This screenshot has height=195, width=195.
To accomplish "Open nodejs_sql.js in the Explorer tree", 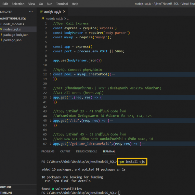I will point(13,29).
